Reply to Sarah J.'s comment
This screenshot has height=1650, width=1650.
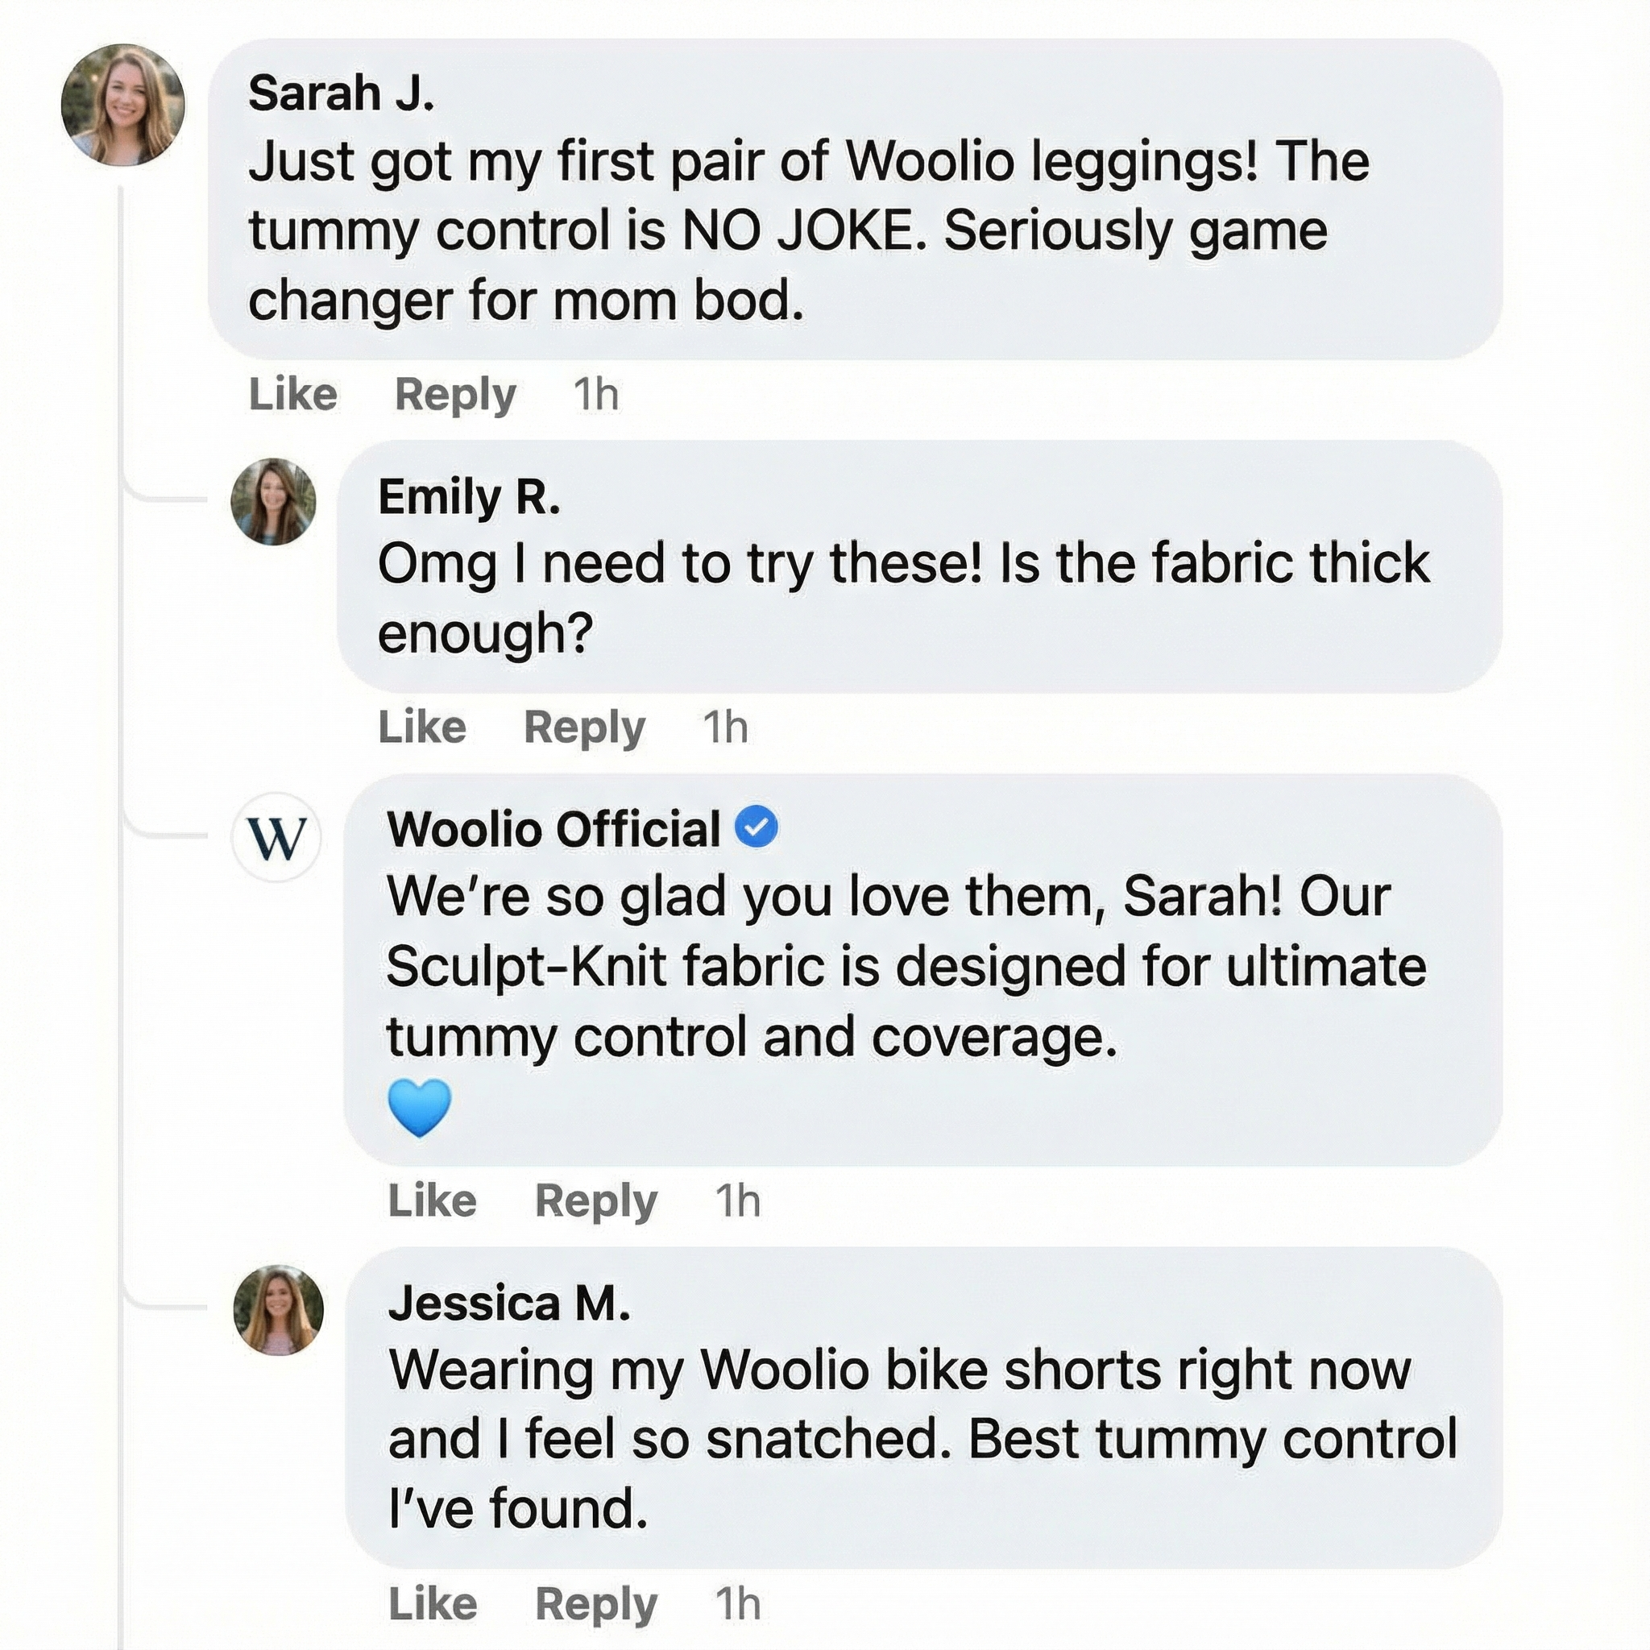coord(455,395)
